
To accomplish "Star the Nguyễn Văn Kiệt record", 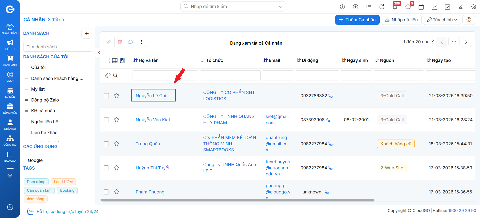I will pyautogui.click(x=117, y=120).
